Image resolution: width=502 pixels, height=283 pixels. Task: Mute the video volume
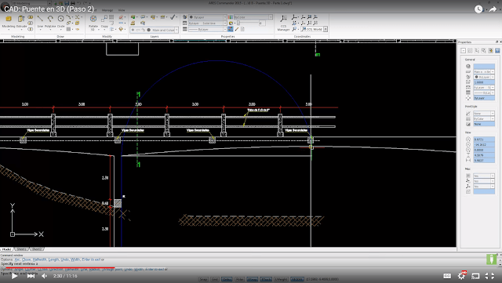[x=45, y=276]
